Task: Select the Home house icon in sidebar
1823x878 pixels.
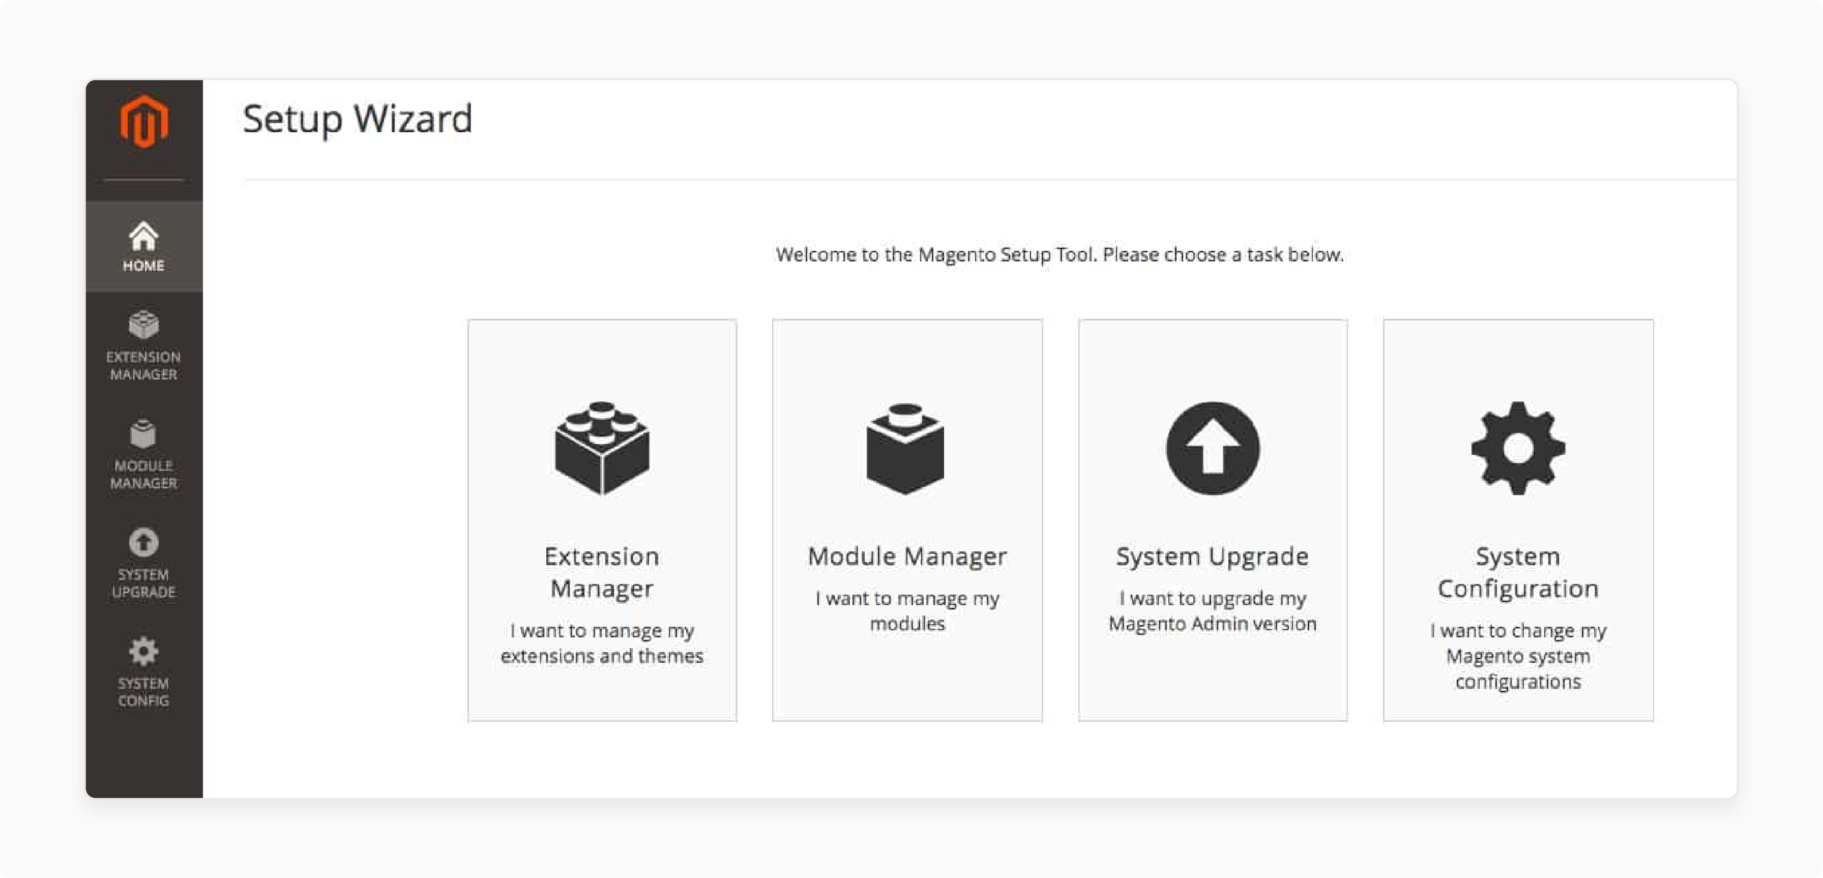Action: coord(143,236)
